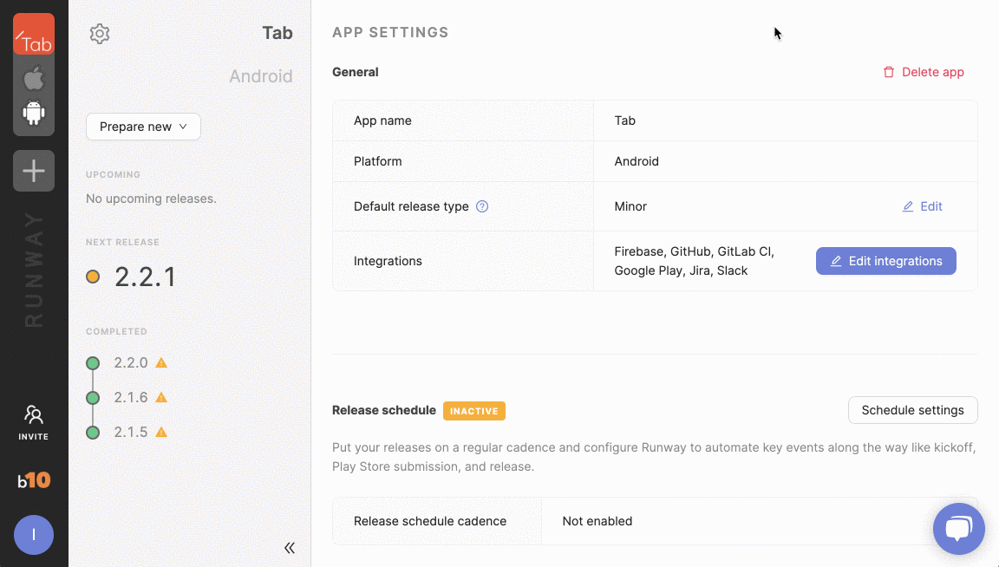Select the Android platform icon
This screenshot has height=567, width=999.
point(34,114)
